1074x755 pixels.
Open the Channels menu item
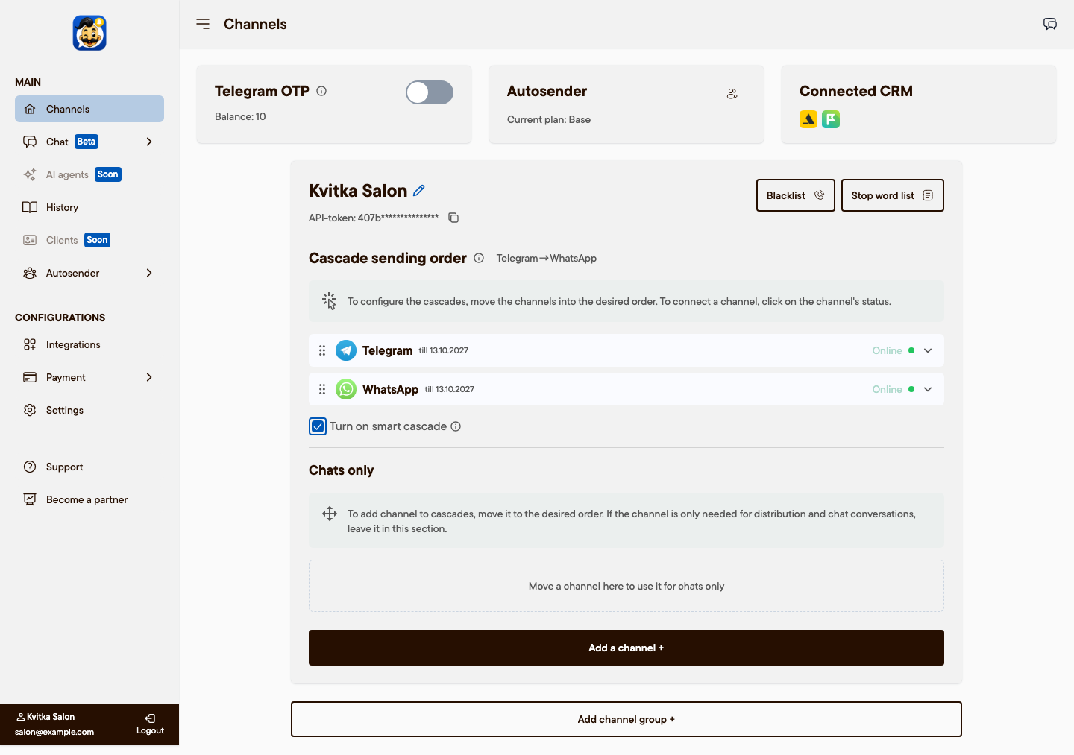89,109
